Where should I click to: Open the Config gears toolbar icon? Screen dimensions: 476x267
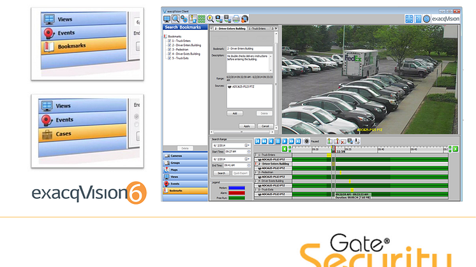click(184, 18)
